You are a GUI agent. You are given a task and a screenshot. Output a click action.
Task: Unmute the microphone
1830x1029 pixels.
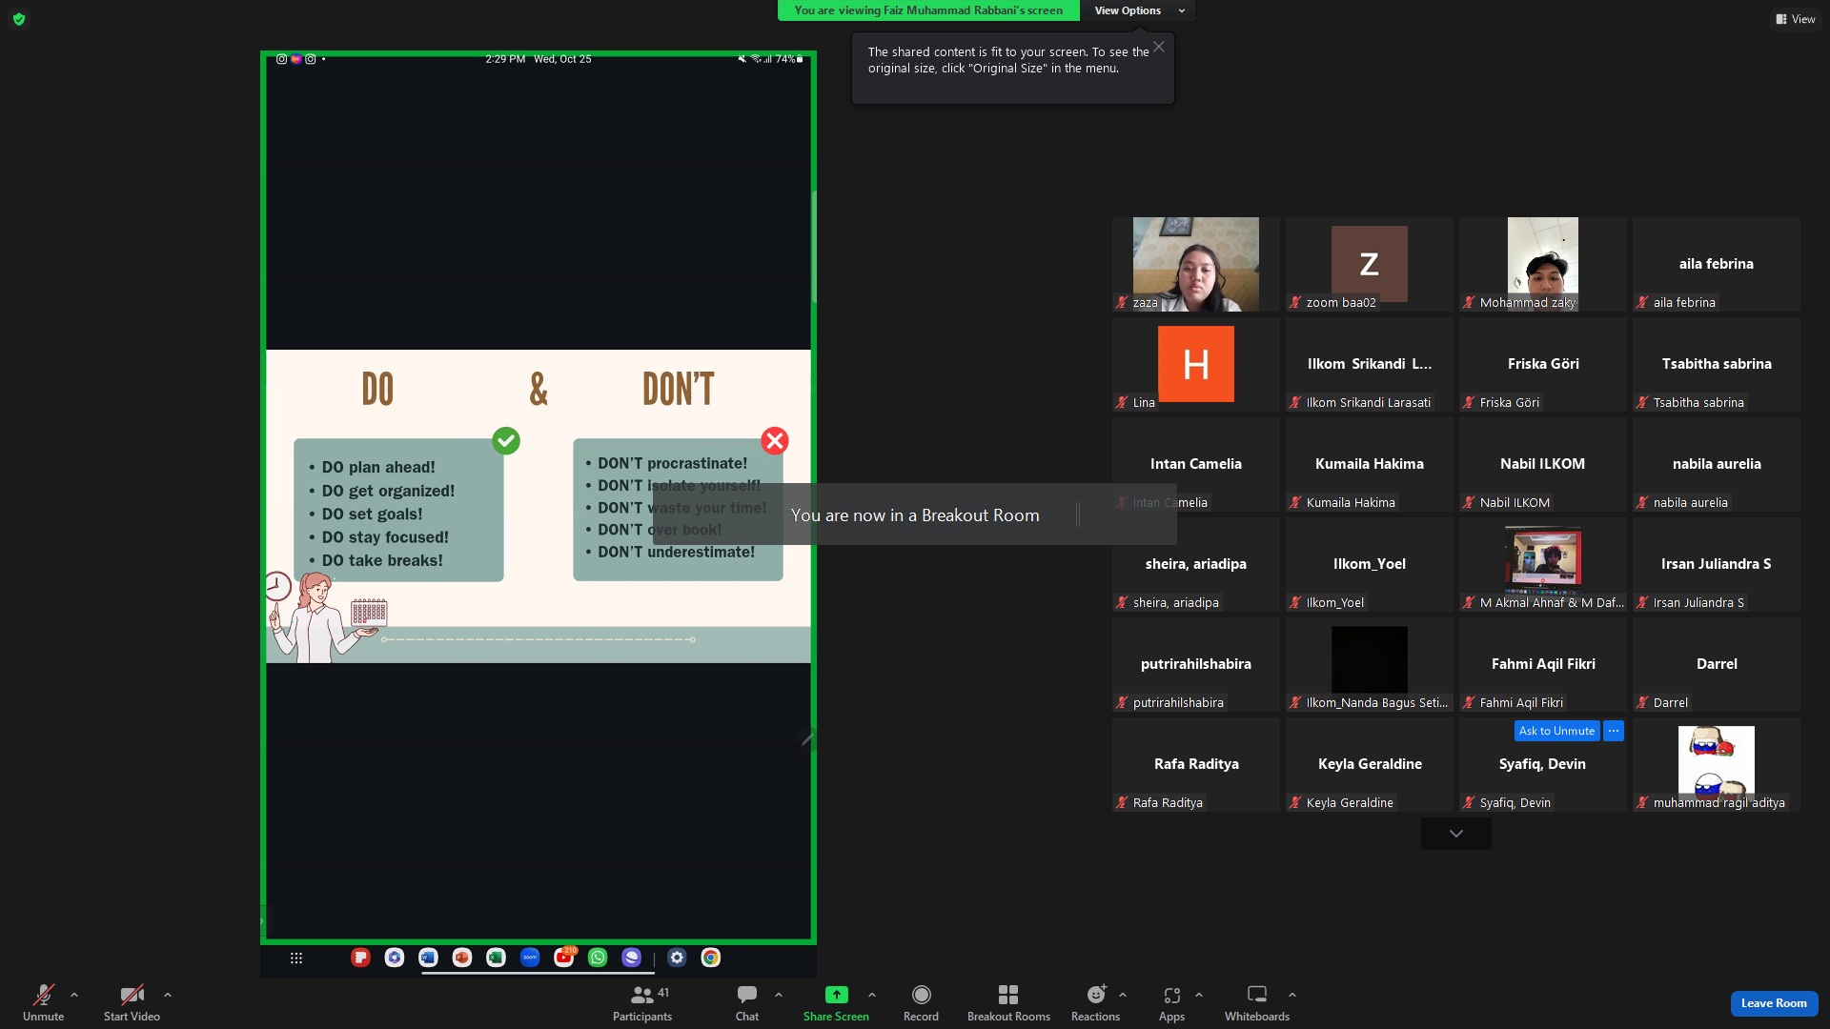pyautogui.click(x=43, y=1002)
